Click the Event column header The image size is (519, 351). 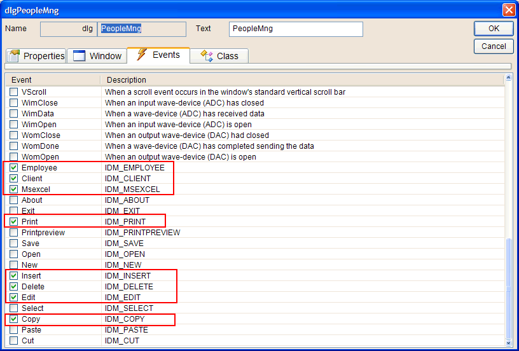pyautogui.click(x=53, y=80)
